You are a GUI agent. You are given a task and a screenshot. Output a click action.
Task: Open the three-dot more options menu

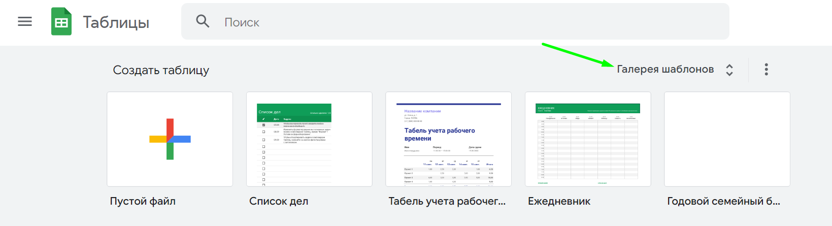(x=766, y=70)
